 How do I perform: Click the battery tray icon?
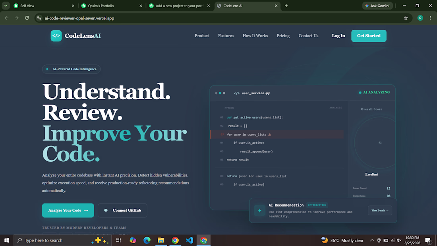[386, 240]
